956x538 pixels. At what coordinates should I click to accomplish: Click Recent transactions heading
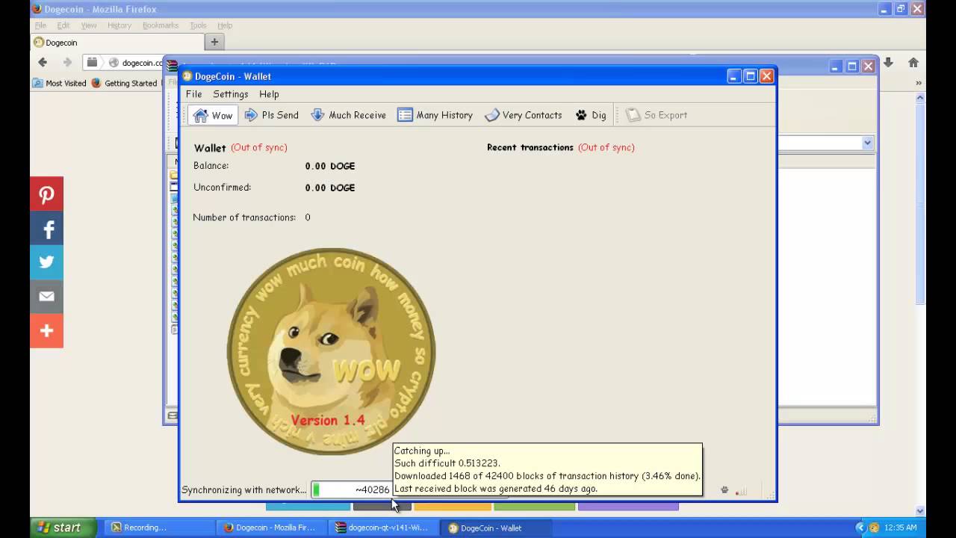(x=530, y=147)
